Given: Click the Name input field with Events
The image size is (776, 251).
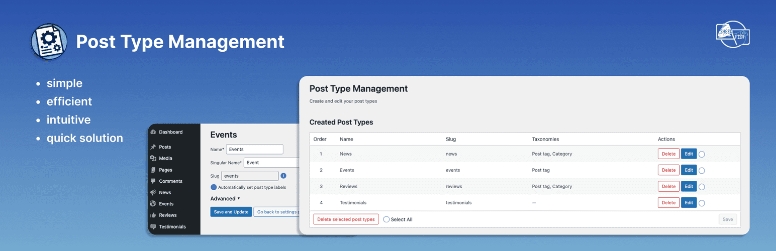Looking at the screenshot, I should coord(255,149).
